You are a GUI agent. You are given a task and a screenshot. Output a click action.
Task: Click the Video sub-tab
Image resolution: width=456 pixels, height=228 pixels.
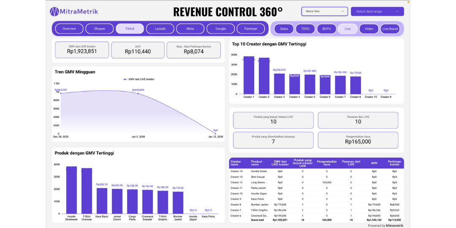pos(369,29)
